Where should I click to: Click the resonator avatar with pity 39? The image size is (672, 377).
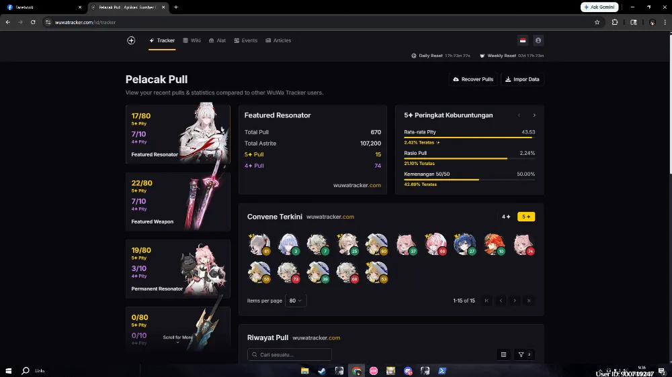tap(318, 272)
